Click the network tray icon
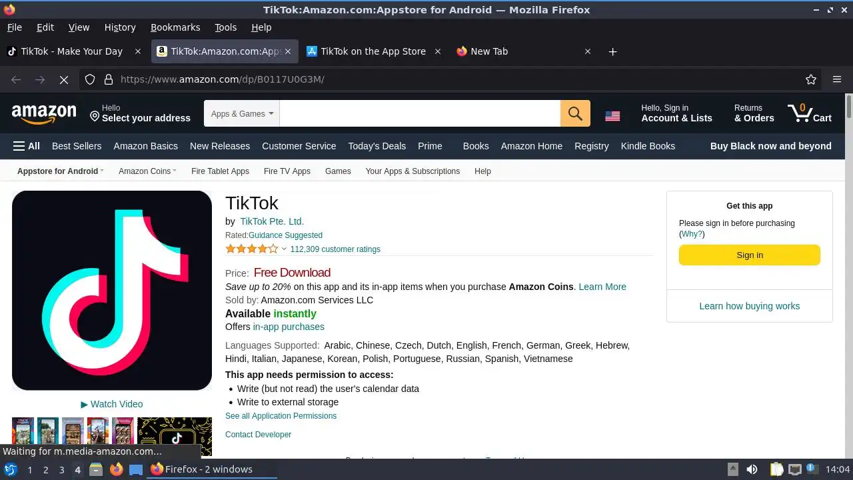The height and width of the screenshot is (480, 853). (794, 469)
